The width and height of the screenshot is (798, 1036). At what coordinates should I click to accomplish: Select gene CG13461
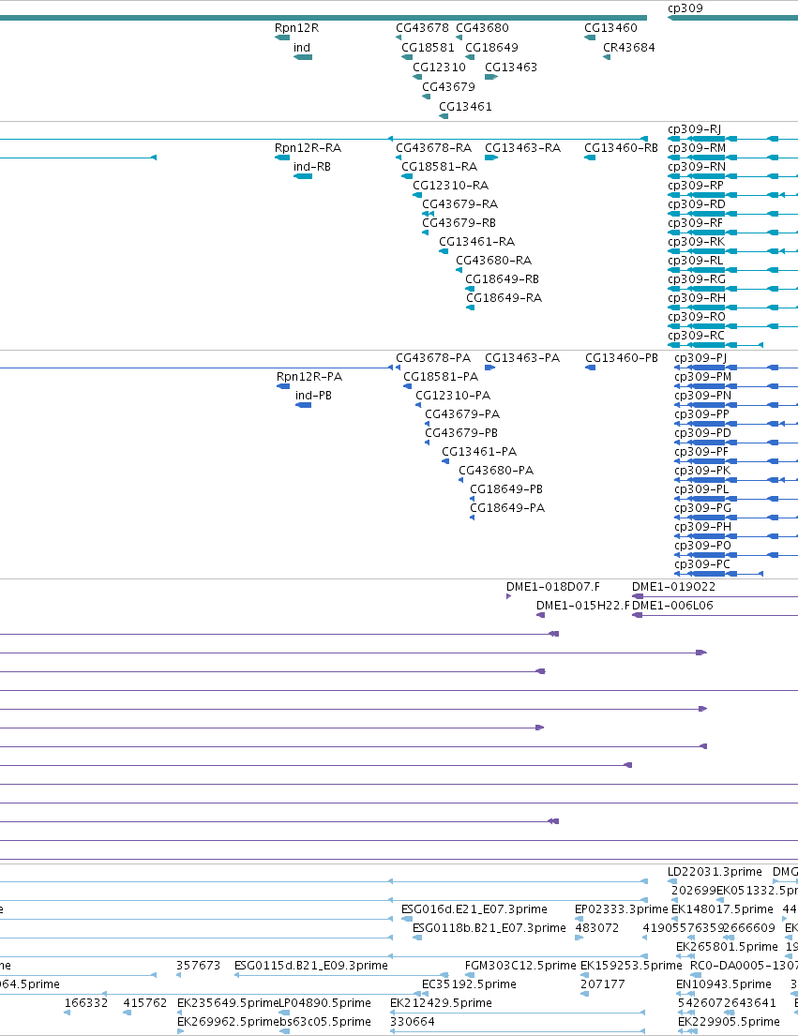444,116
